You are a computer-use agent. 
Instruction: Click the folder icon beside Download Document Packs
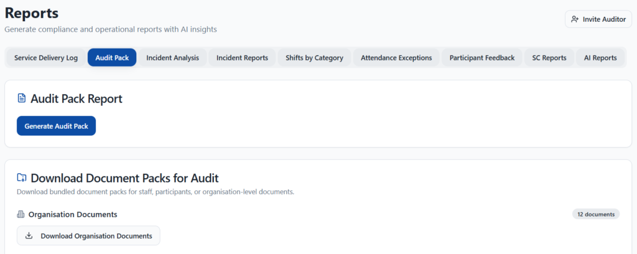tap(22, 177)
